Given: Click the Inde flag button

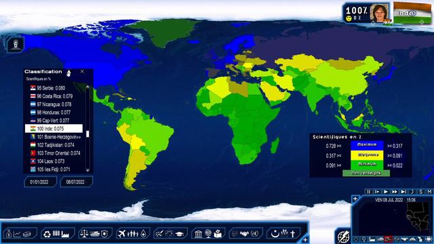Looking at the screenshot, I should click(x=412, y=13).
